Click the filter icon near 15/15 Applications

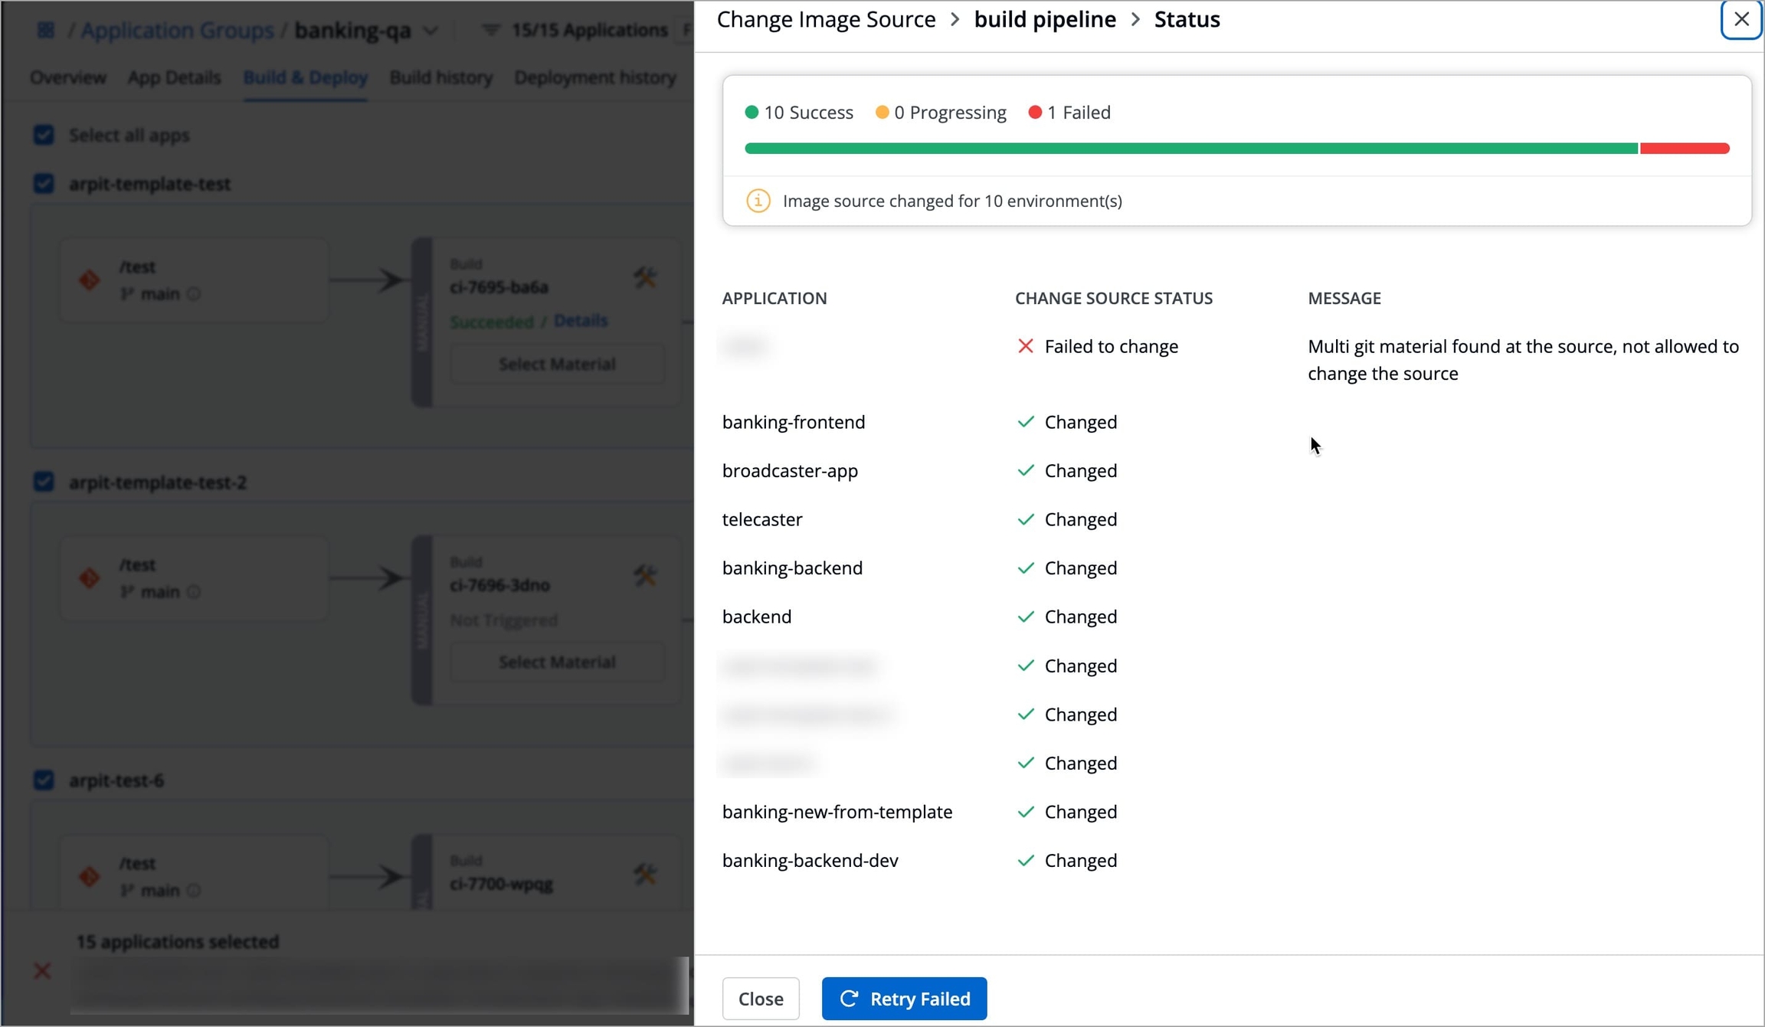point(490,30)
